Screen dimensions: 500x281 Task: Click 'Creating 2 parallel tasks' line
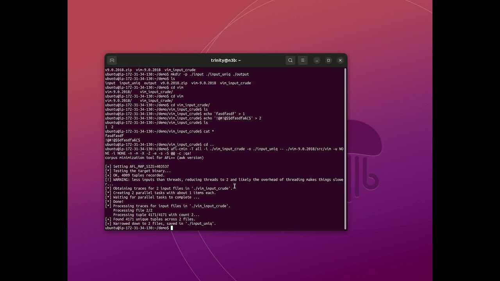[x=161, y=193]
